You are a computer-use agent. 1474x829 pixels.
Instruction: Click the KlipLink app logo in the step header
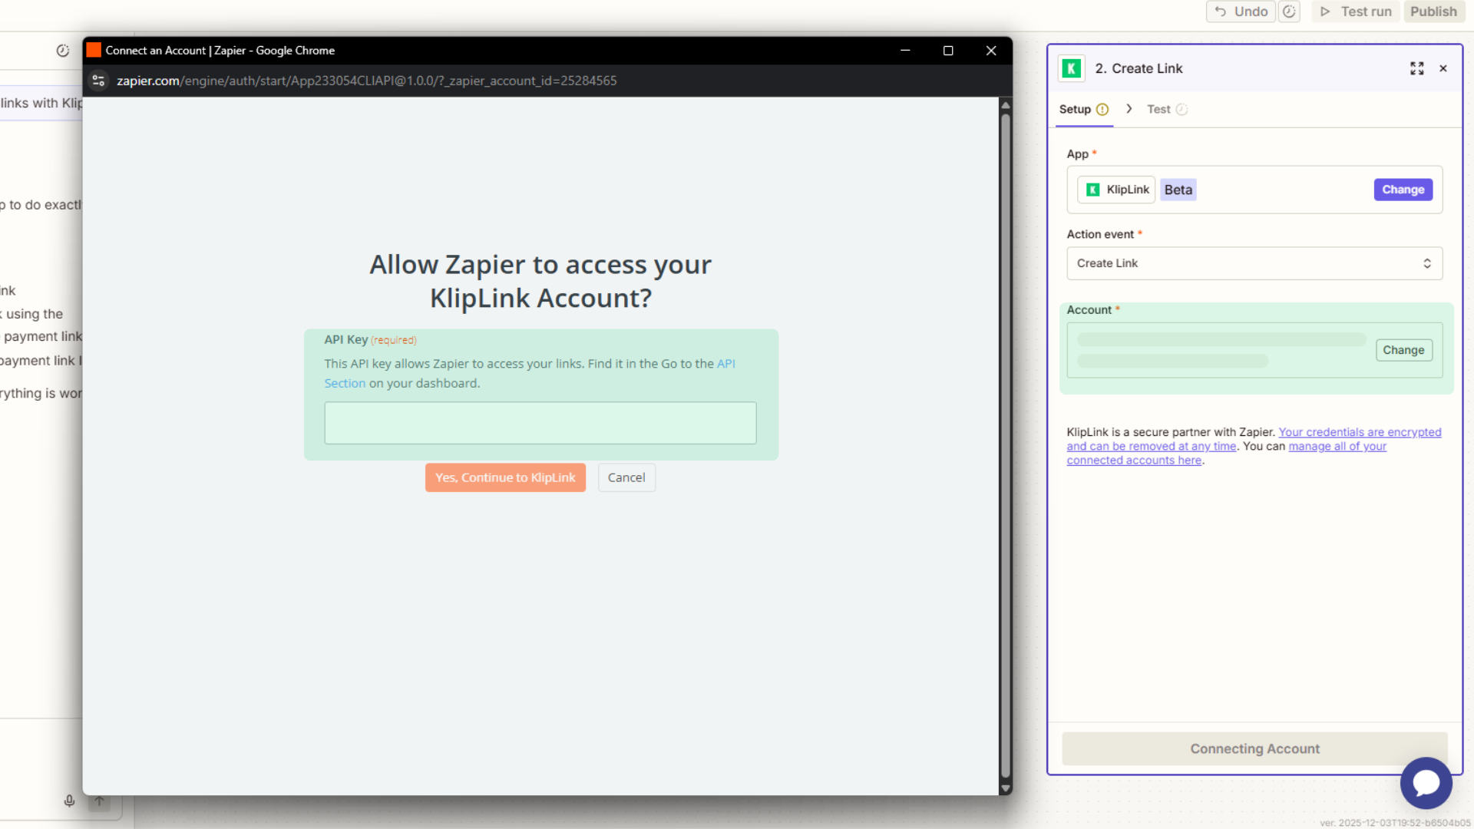coord(1072,68)
